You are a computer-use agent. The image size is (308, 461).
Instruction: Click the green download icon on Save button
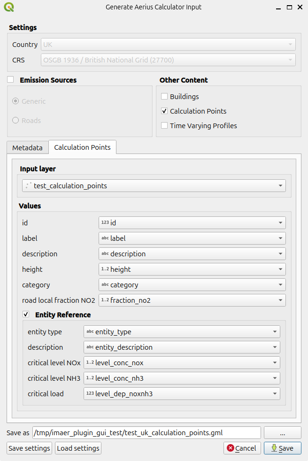pyautogui.click(x=273, y=448)
